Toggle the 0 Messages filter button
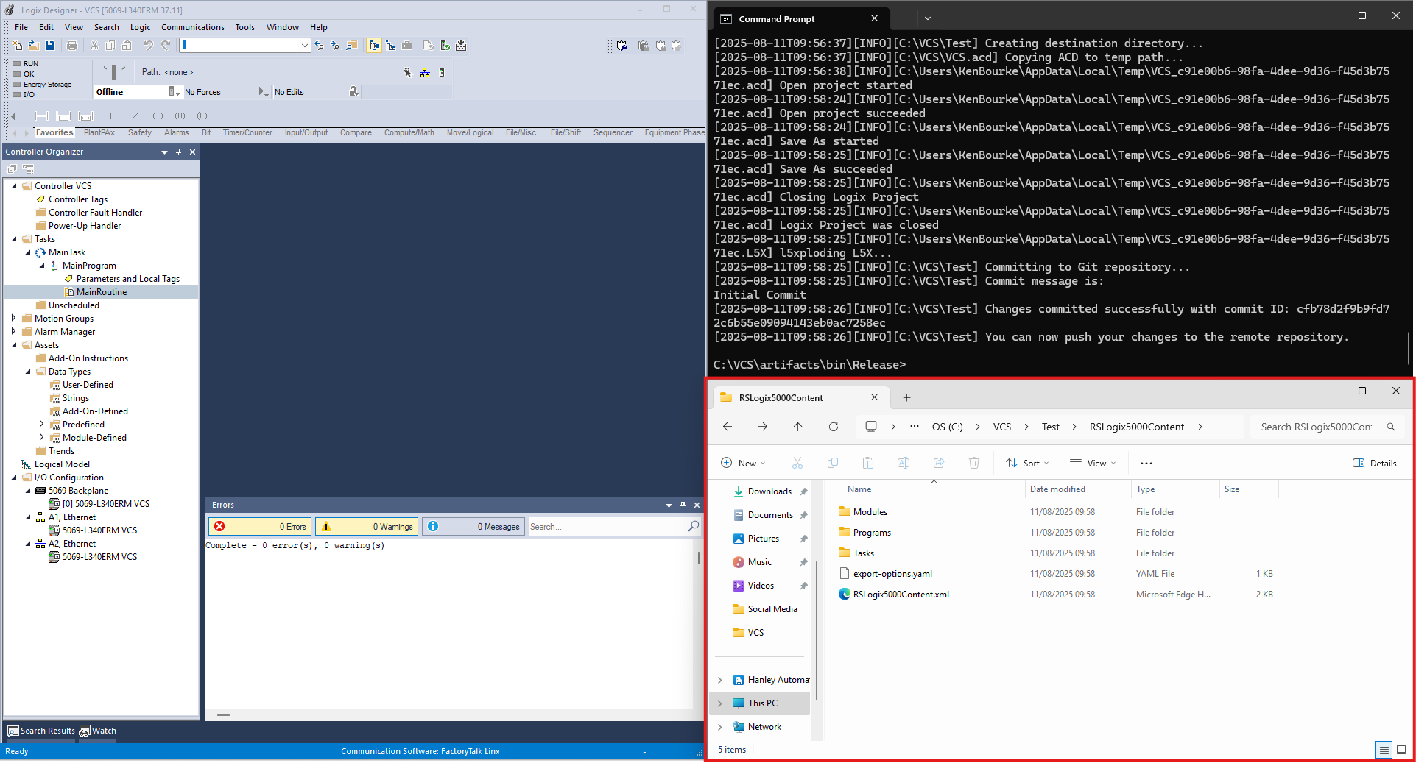This screenshot has height=763, width=1416. click(473, 526)
